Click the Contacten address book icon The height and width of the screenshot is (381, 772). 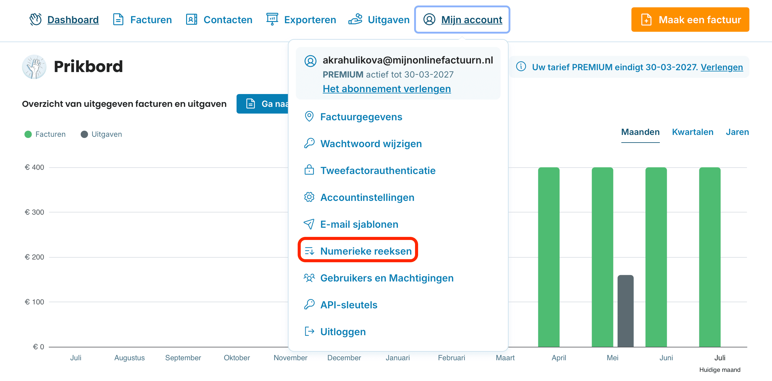click(x=192, y=20)
